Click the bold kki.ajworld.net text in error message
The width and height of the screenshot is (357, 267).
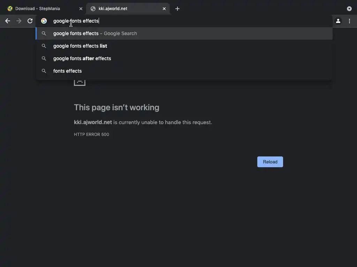coord(93,122)
